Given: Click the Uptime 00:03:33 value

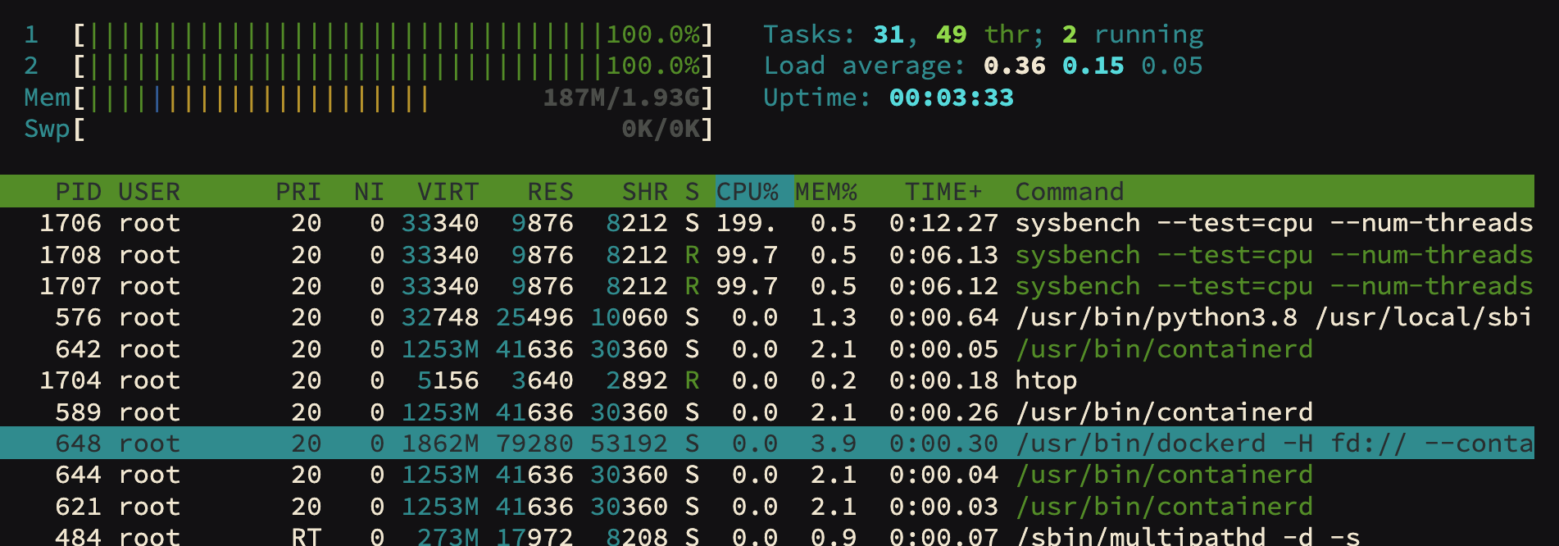Looking at the screenshot, I should 952,98.
